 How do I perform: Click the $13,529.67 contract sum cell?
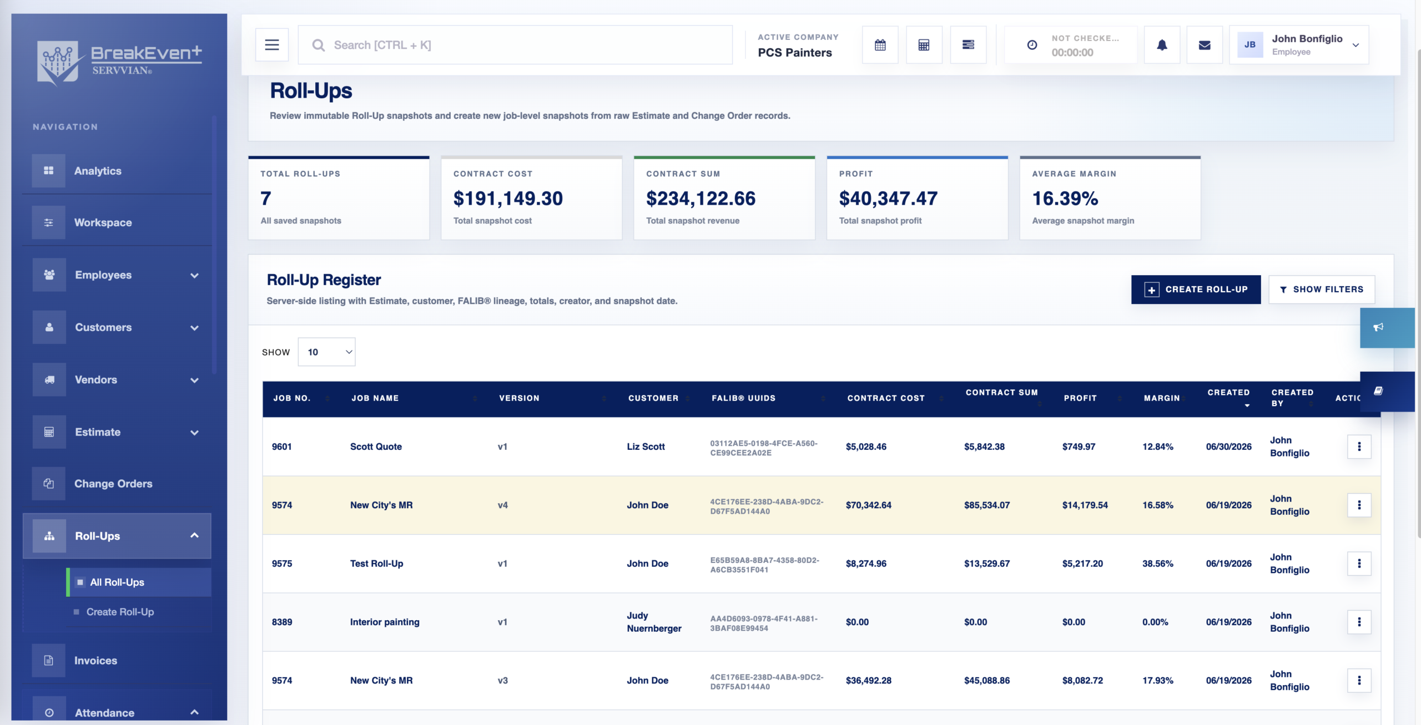pos(986,564)
